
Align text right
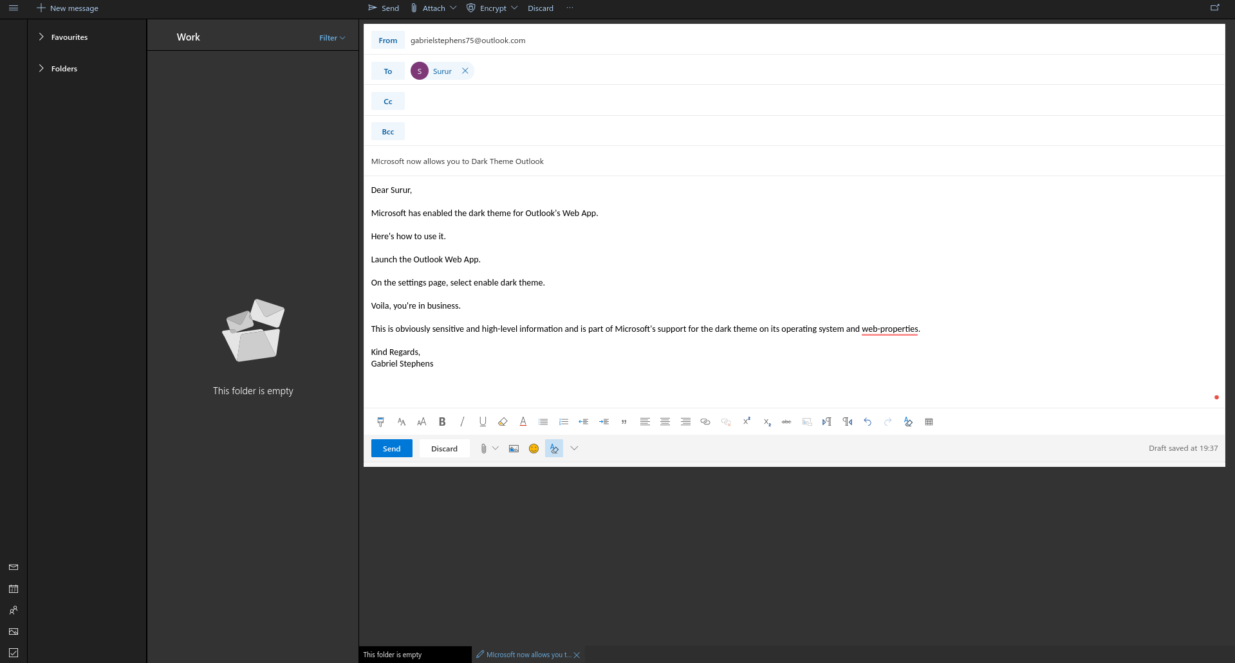point(685,422)
